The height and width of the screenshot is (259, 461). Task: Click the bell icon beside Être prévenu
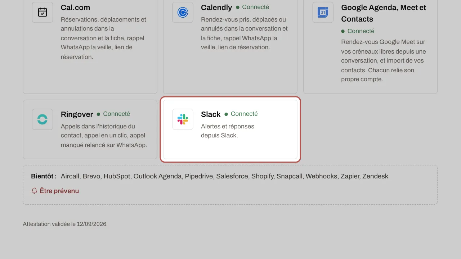35,191
